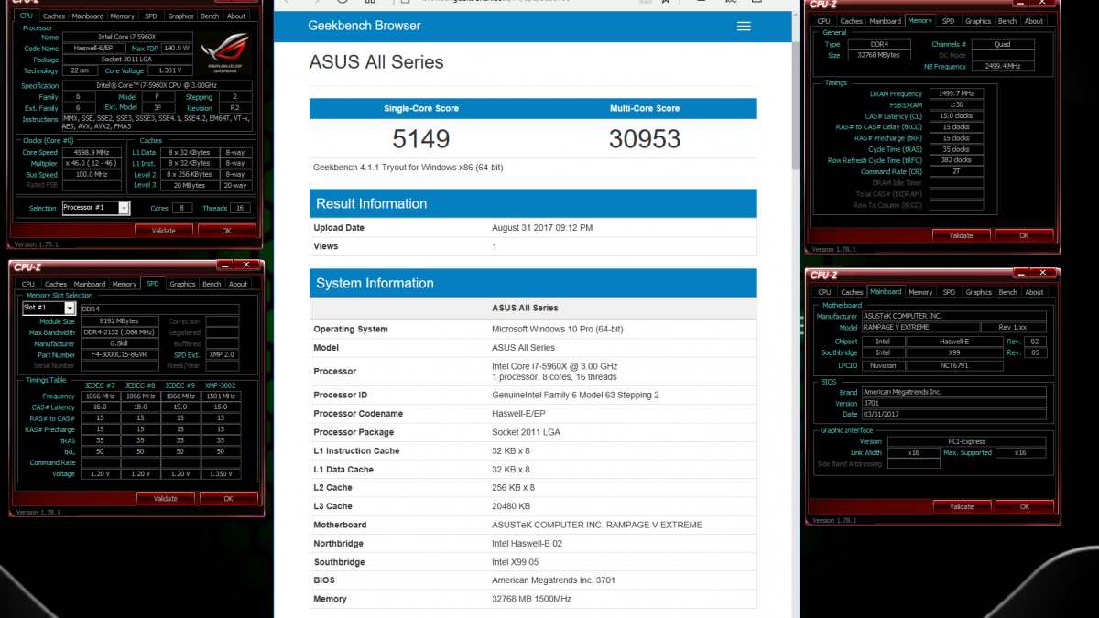Screen dimensions: 1099x618
Task: Open Graphics tab in top-left CPU-Z window
Action: 180,16
